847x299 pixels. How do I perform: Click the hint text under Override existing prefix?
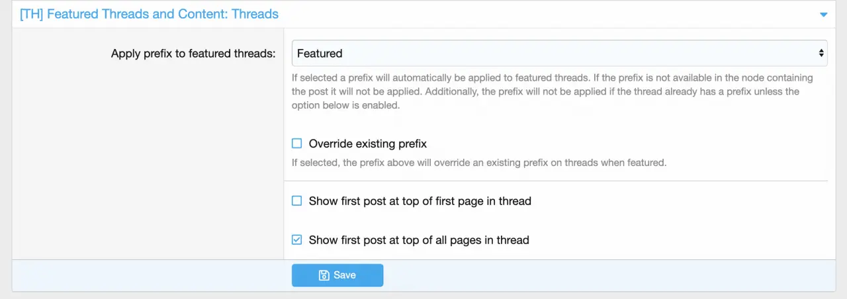(x=479, y=162)
